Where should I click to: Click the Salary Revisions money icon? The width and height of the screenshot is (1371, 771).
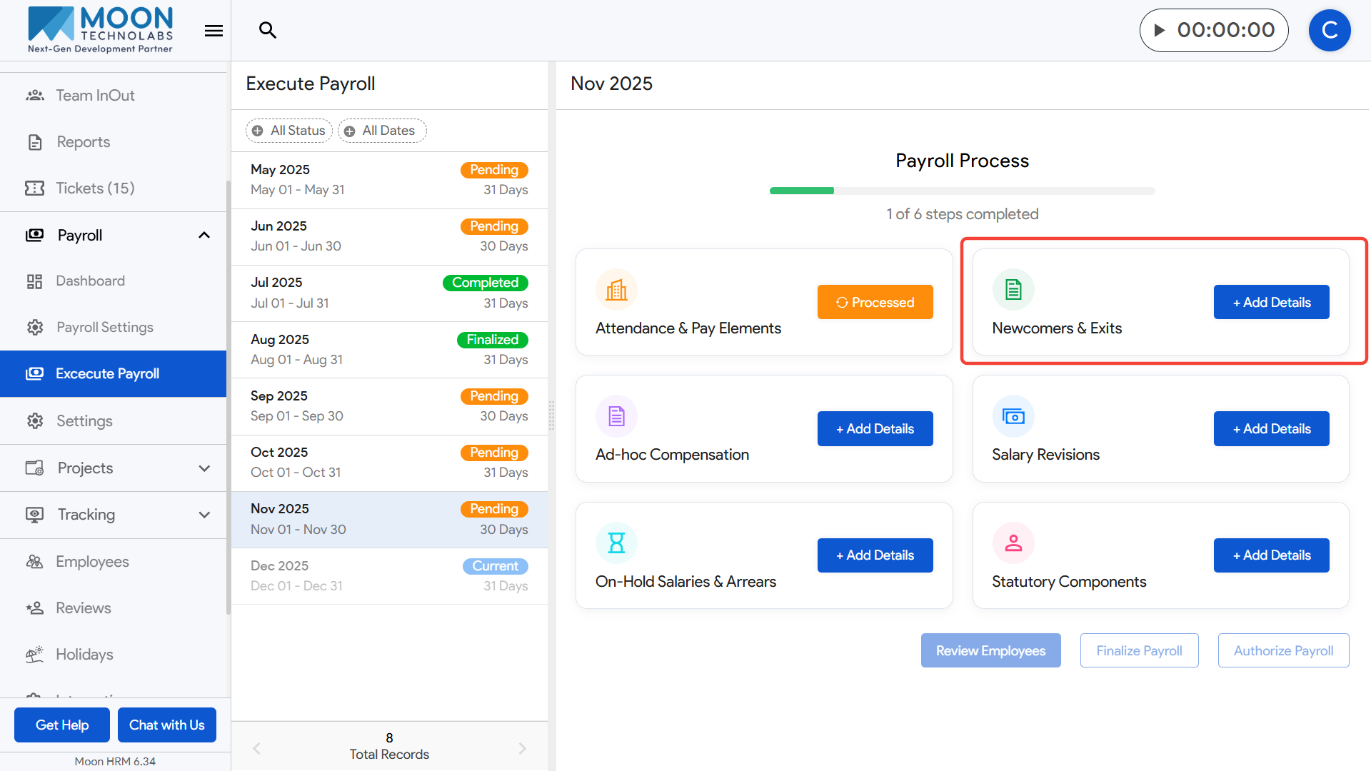tap(1013, 416)
